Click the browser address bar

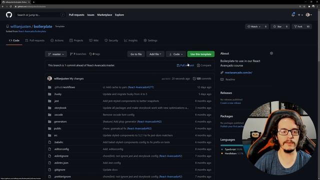tap(155, 6)
